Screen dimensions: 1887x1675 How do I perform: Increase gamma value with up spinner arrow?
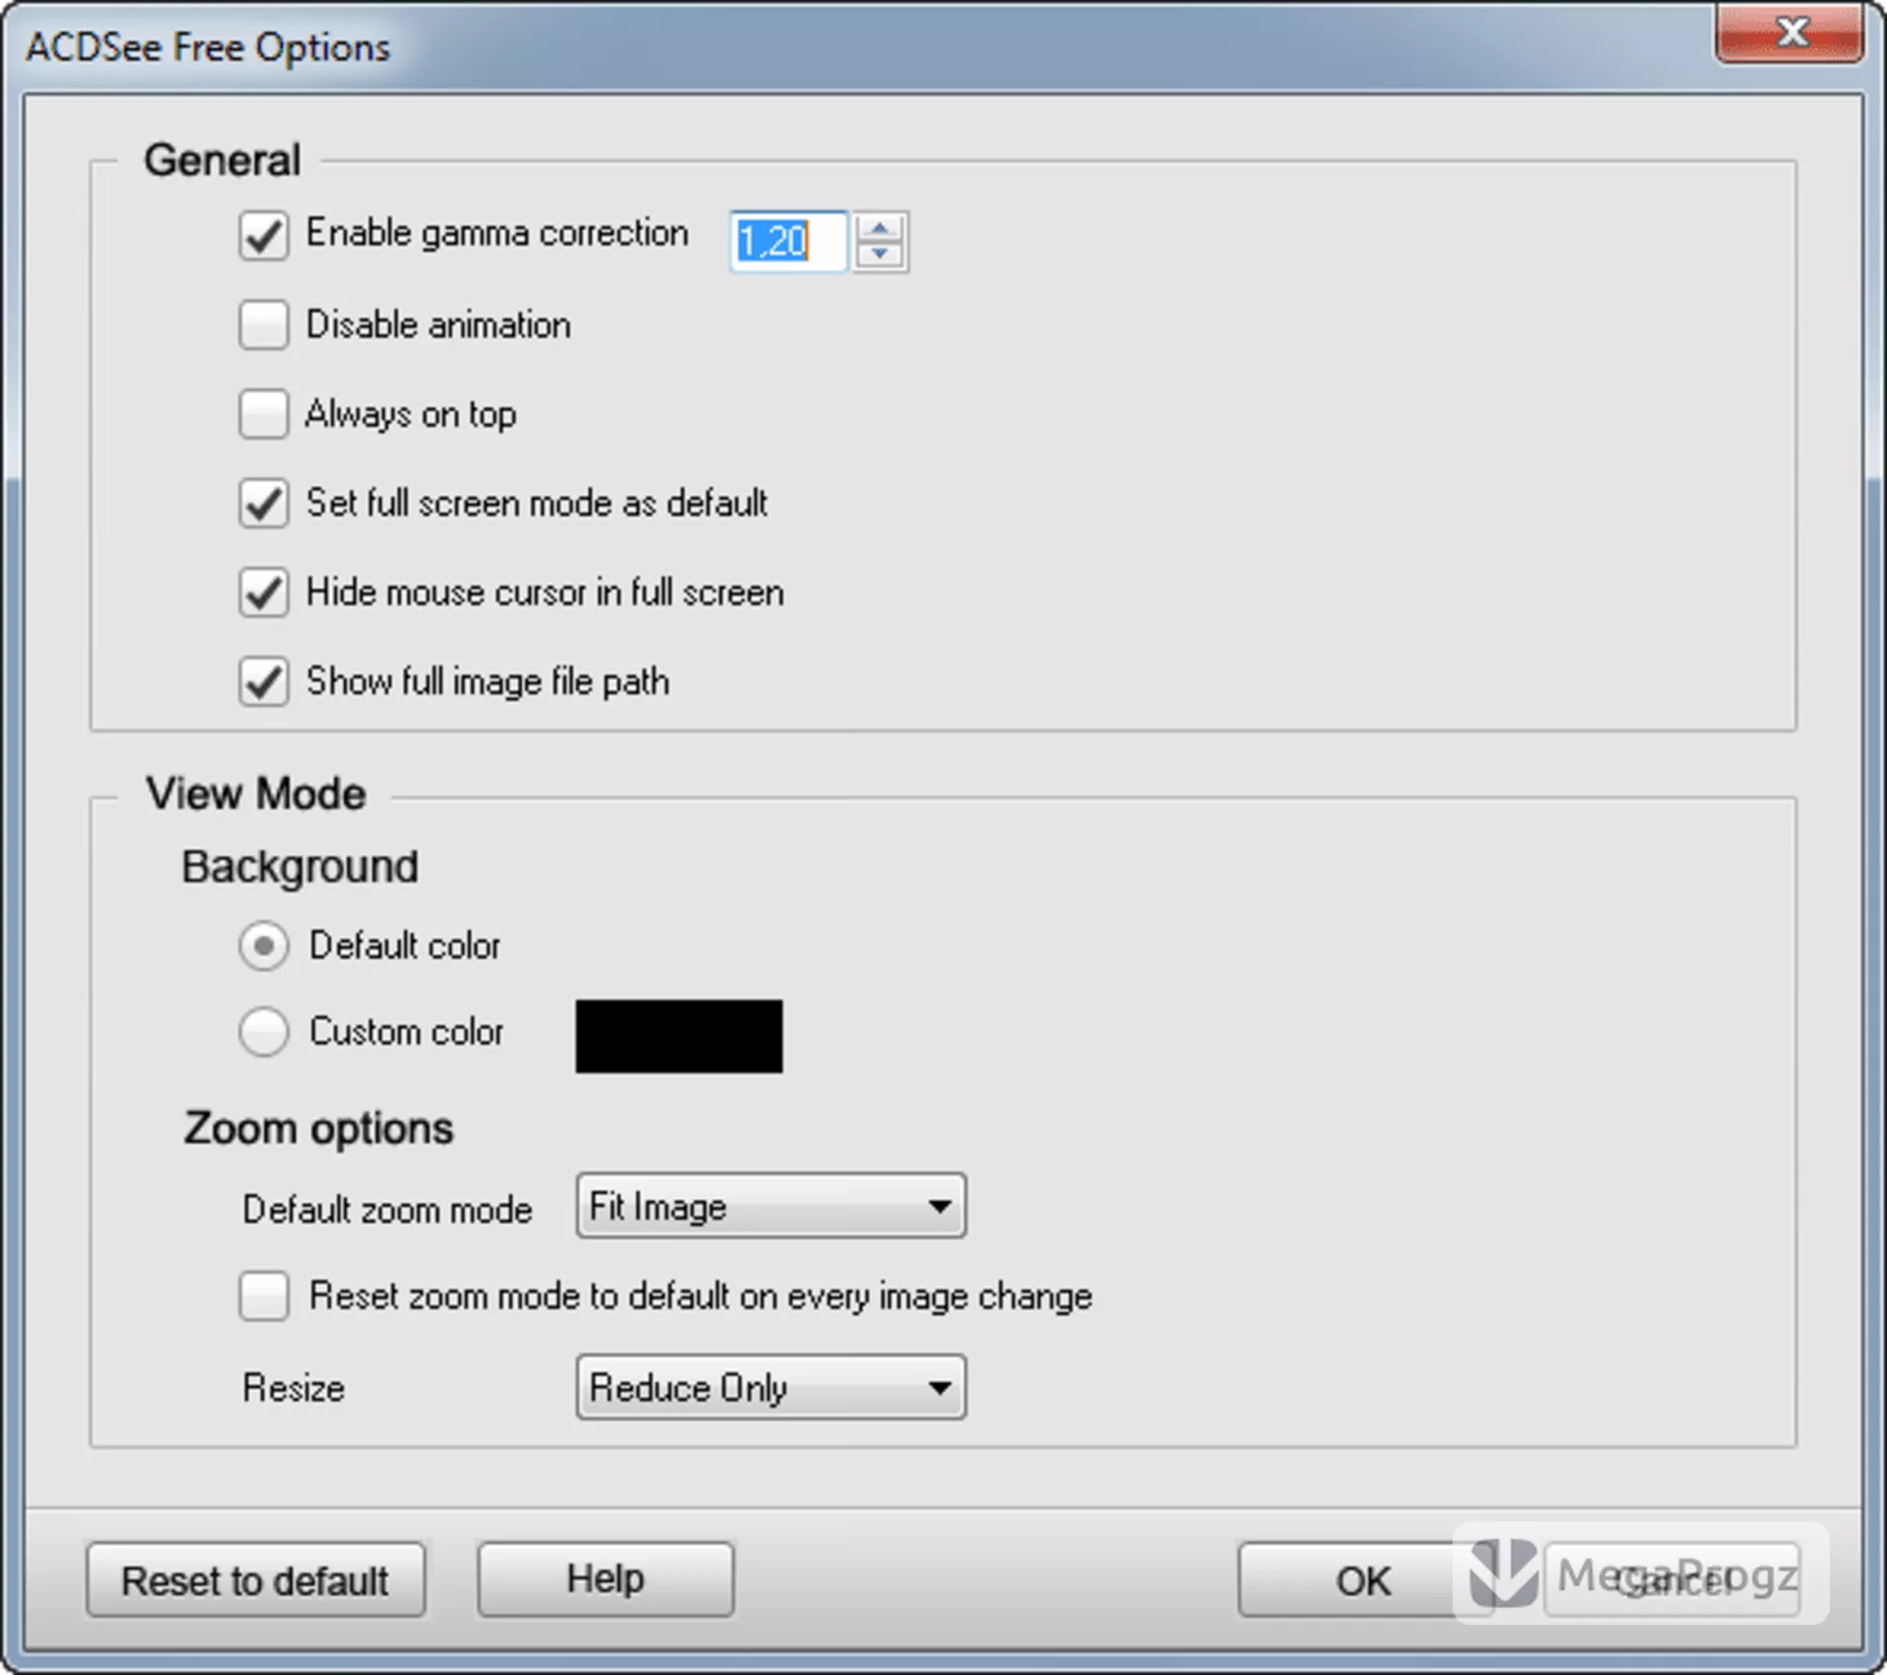click(880, 228)
